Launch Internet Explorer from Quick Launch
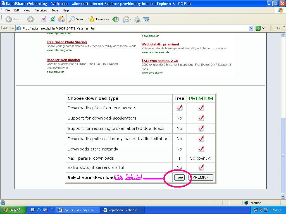The image size is (286, 214). click(39, 210)
